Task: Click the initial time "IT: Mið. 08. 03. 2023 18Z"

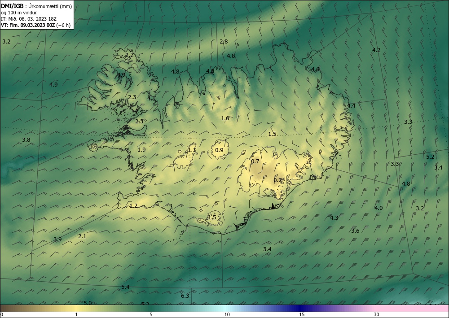Action: 29,19
